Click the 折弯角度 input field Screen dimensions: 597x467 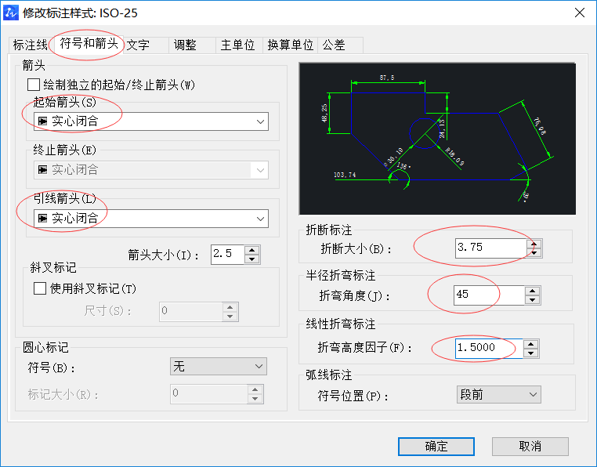(487, 295)
